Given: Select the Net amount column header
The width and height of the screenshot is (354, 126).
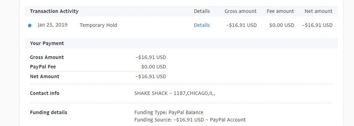Looking at the screenshot, I should 318,11.
